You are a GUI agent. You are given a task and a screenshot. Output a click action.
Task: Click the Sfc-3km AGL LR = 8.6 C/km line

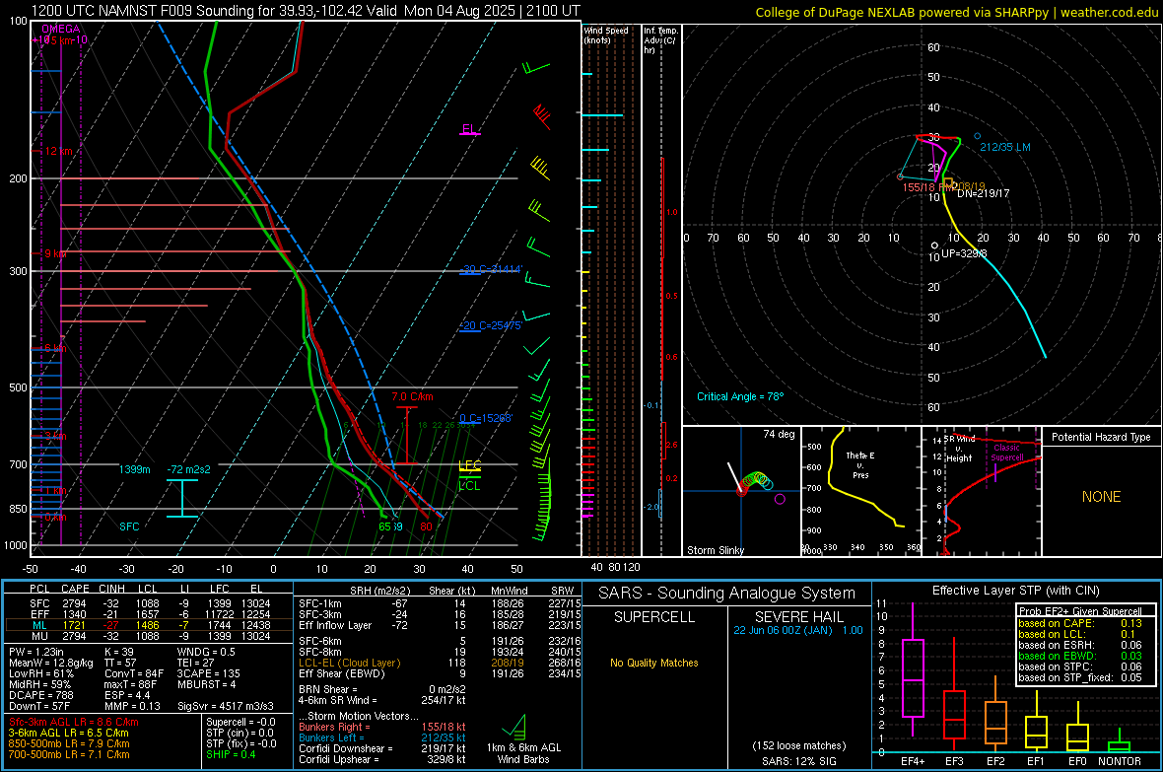(x=74, y=723)
